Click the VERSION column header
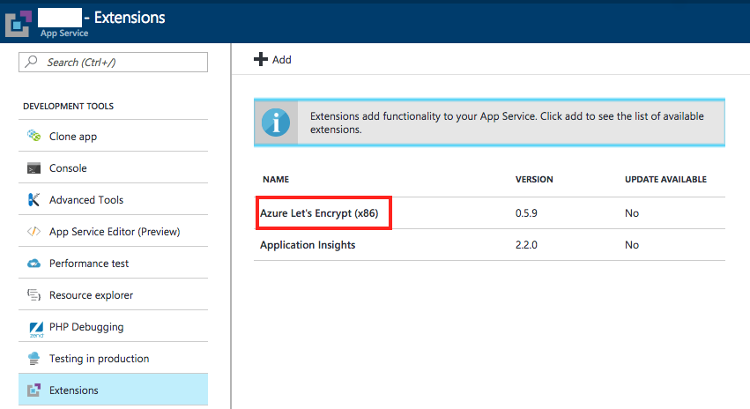This screenshot has height=409, width=750. pyautogui.click(x=534, y=180)
